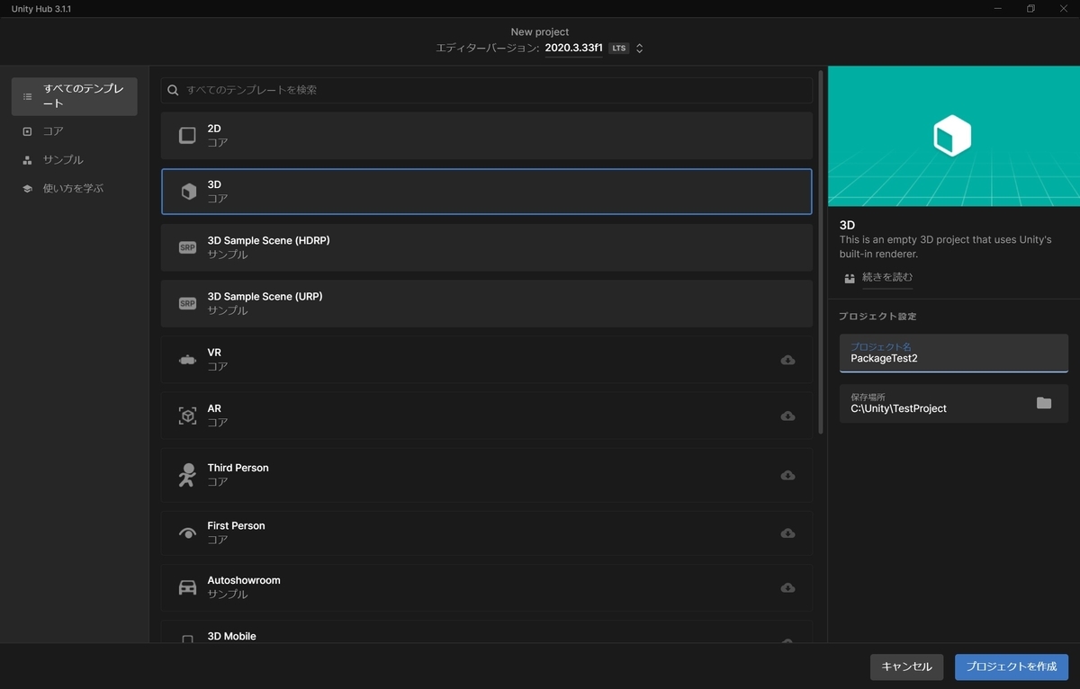Screen dimensions: 1080x689
Task: Click the 3D template cube icon
Action: 188,192
